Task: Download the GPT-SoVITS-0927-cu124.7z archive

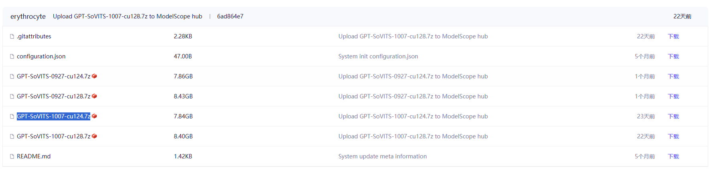Action: (673, 76)
